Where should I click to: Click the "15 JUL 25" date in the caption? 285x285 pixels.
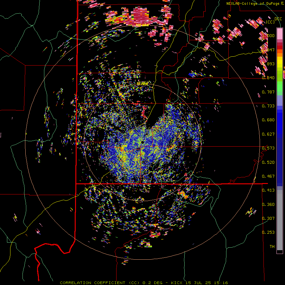pyautogui.click(x=198, y=283)
